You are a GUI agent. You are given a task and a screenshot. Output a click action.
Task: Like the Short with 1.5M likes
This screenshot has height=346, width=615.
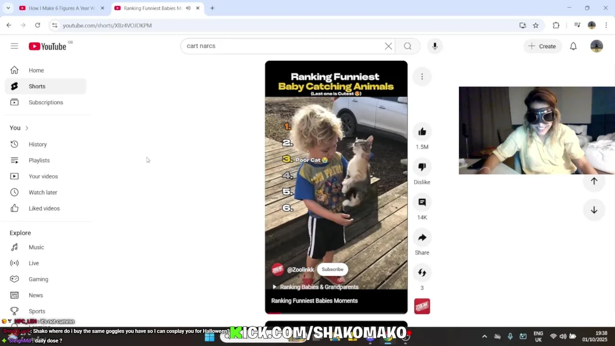[x=422, y=132]
